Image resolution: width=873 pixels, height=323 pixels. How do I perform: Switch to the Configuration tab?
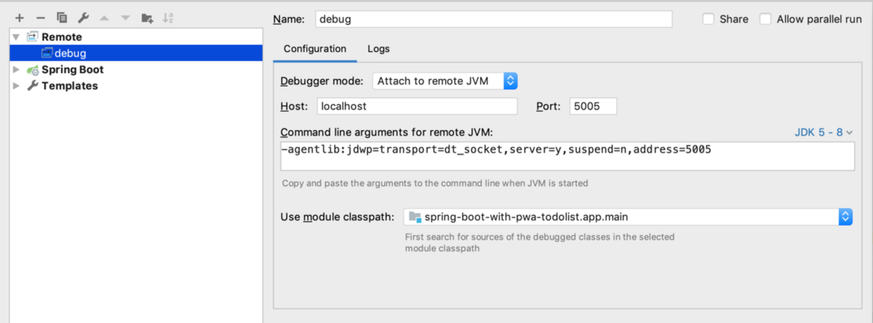[315, 49]
